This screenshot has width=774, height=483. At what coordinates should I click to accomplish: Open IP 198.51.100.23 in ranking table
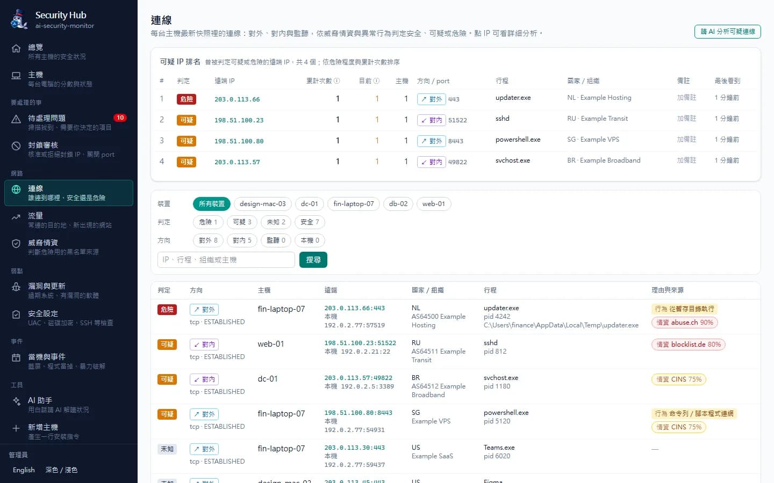point(239,120)
